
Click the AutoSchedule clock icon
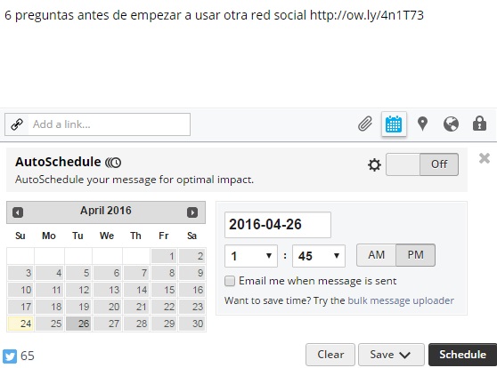113,163
